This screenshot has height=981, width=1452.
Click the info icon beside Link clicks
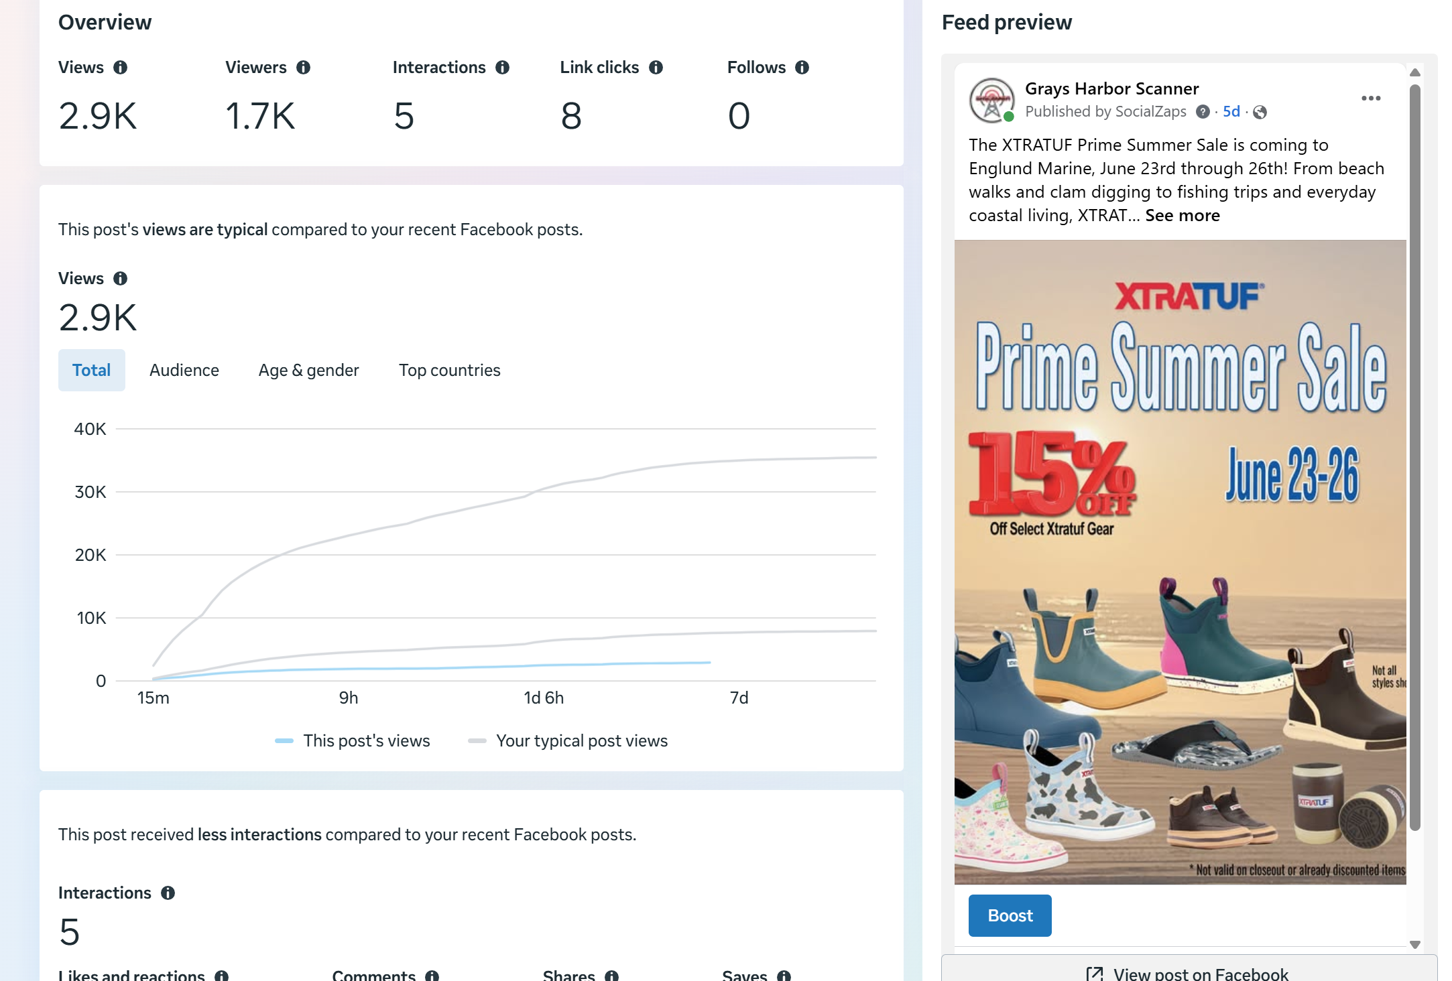[656, 68]
